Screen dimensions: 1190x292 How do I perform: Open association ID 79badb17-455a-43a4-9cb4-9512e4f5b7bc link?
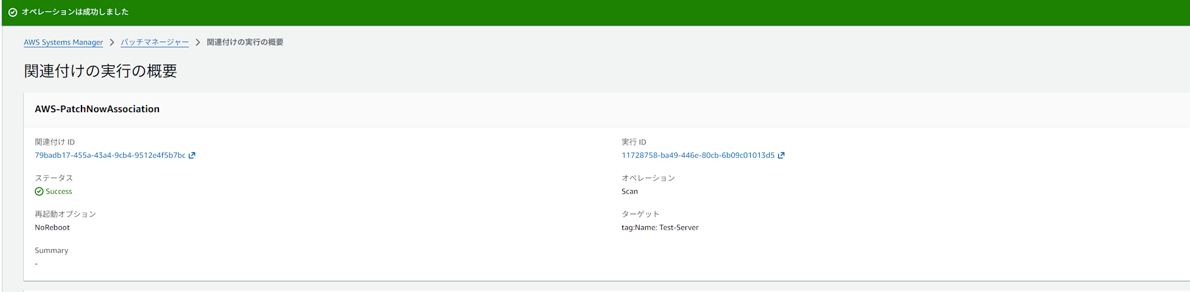tap(110, 155)
